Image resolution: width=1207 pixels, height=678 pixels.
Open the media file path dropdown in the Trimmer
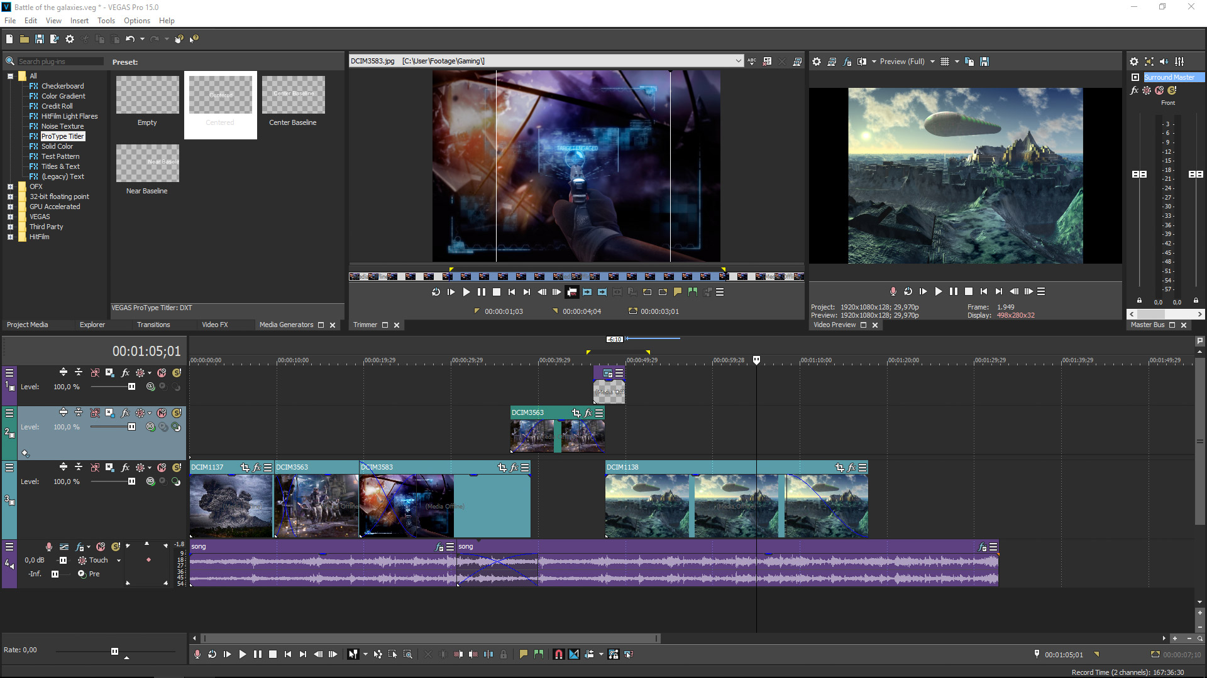pyautogui.click(x=740, y=61)
